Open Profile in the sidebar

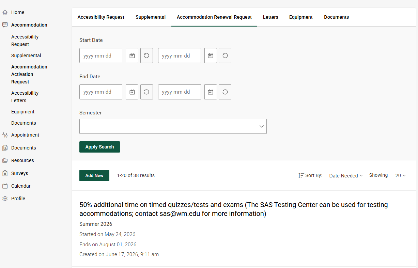[18, 199]
